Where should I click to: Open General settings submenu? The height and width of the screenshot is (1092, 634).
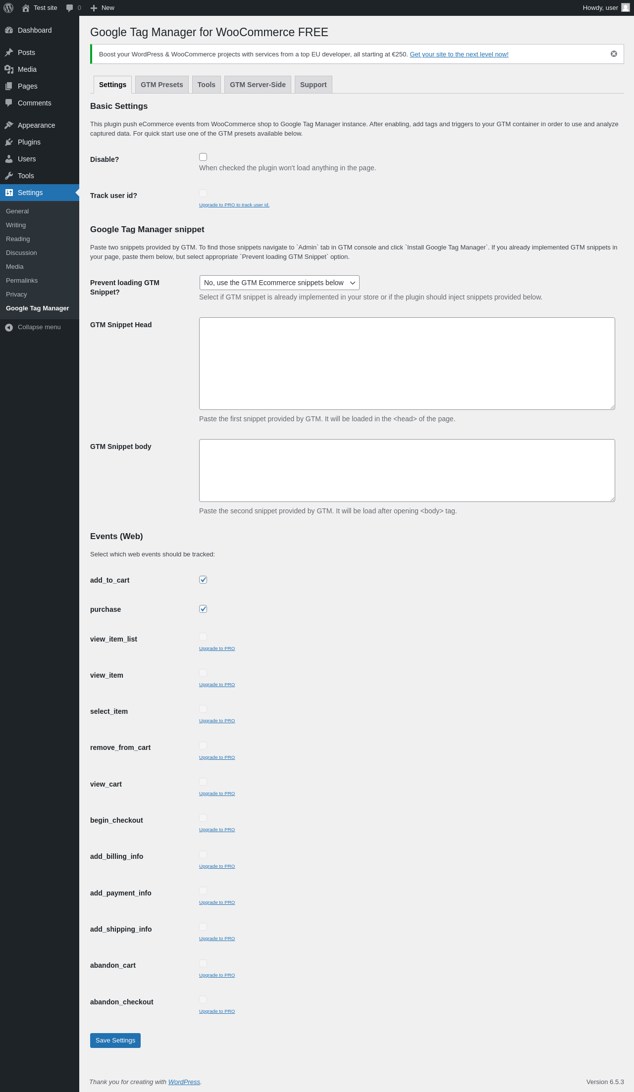pyautogui.click(x=17, y=211)
